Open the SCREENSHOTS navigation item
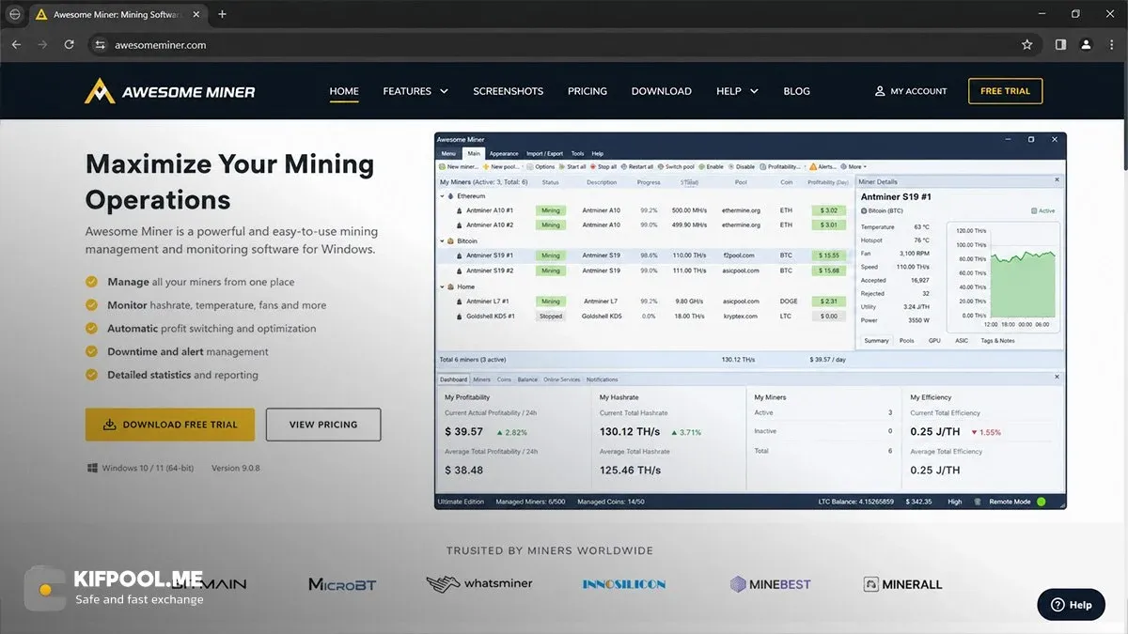 509,91
